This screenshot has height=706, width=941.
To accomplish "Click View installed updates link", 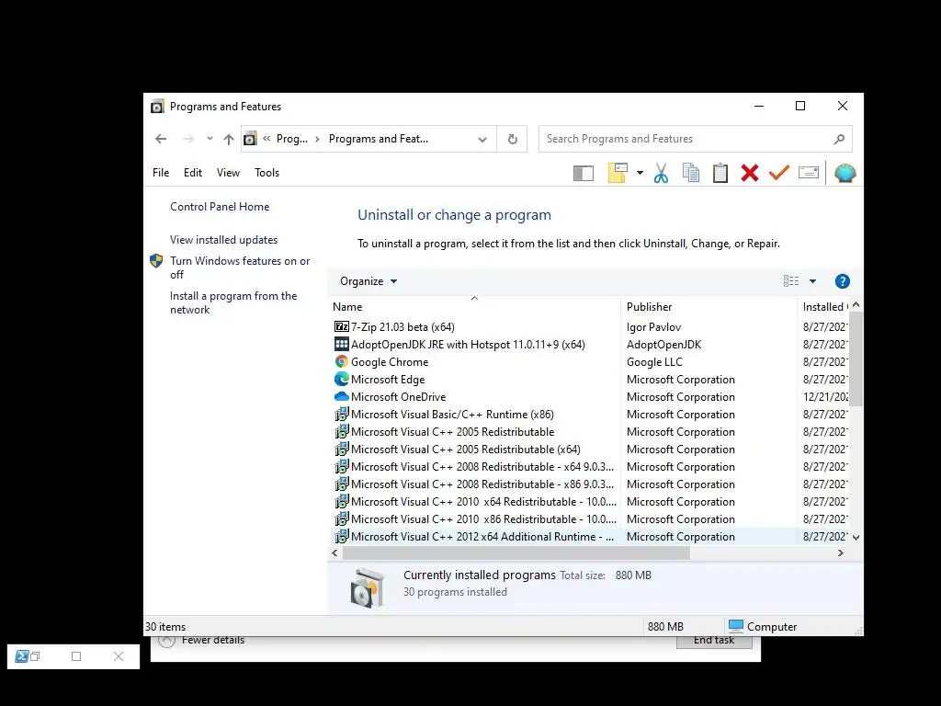I will [223, 240].
